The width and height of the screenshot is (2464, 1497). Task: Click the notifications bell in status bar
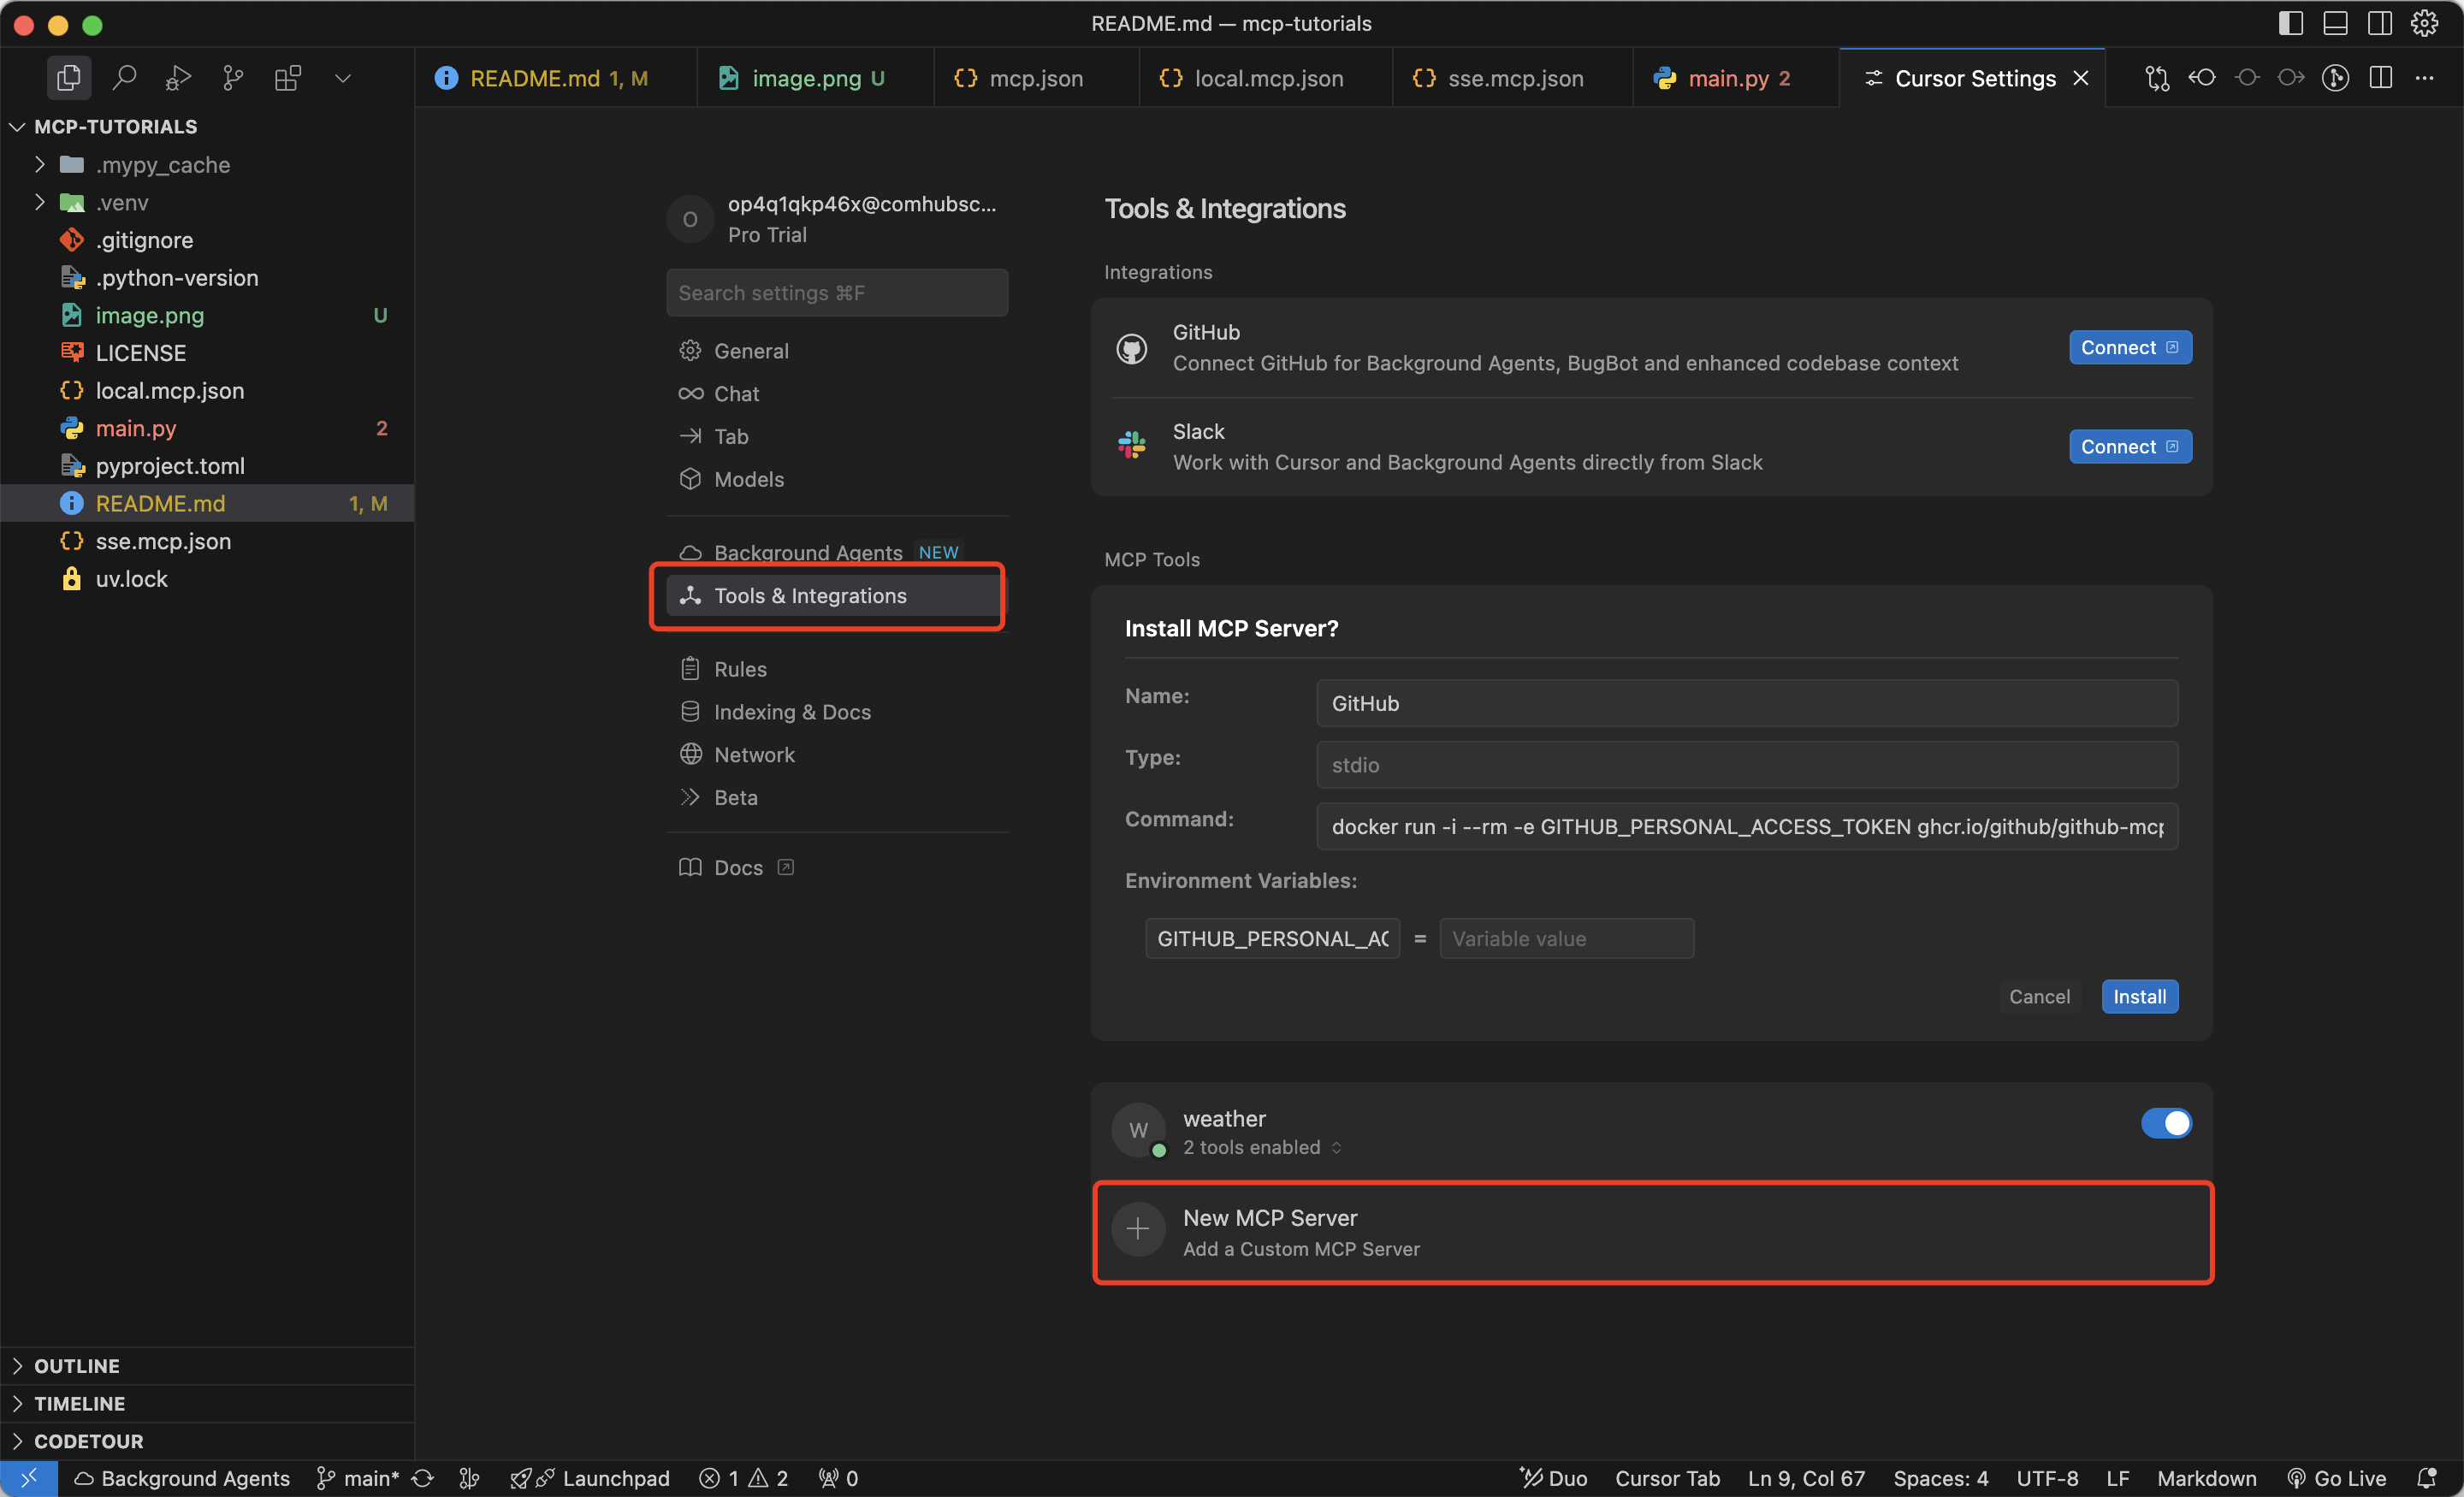(2427, 1478)
